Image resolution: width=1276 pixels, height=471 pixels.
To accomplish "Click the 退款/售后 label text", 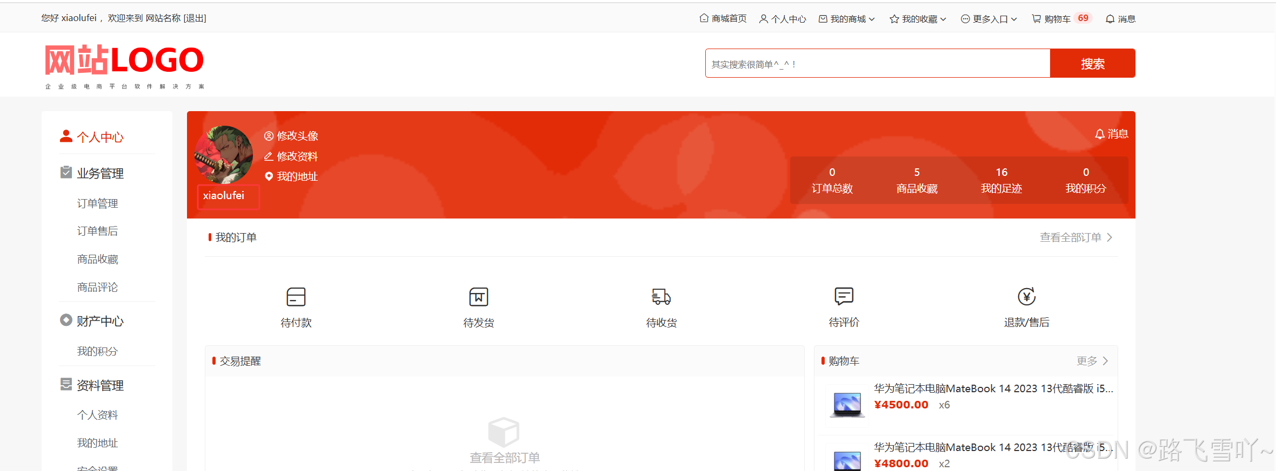I will point(1026,322).
